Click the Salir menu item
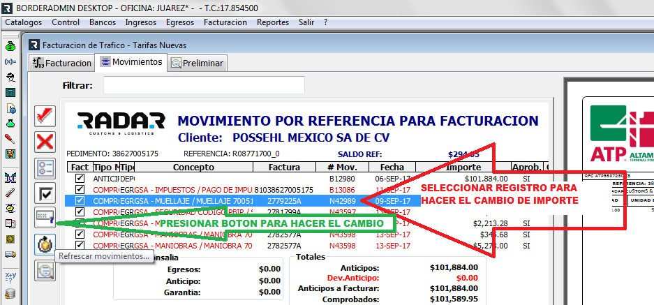 click(306, 22)
